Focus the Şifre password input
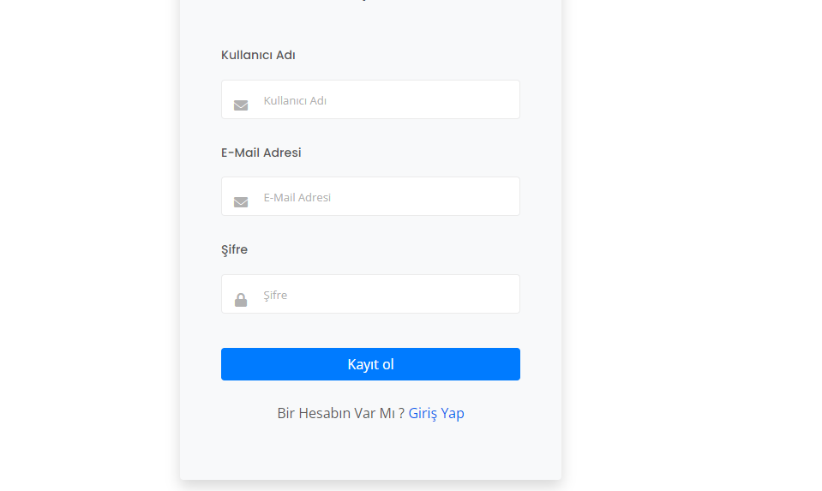 tap(370, 294)
